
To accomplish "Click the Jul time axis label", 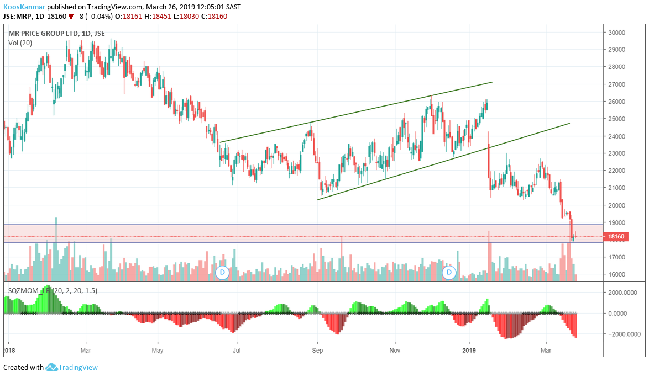I will click(237, 350).
